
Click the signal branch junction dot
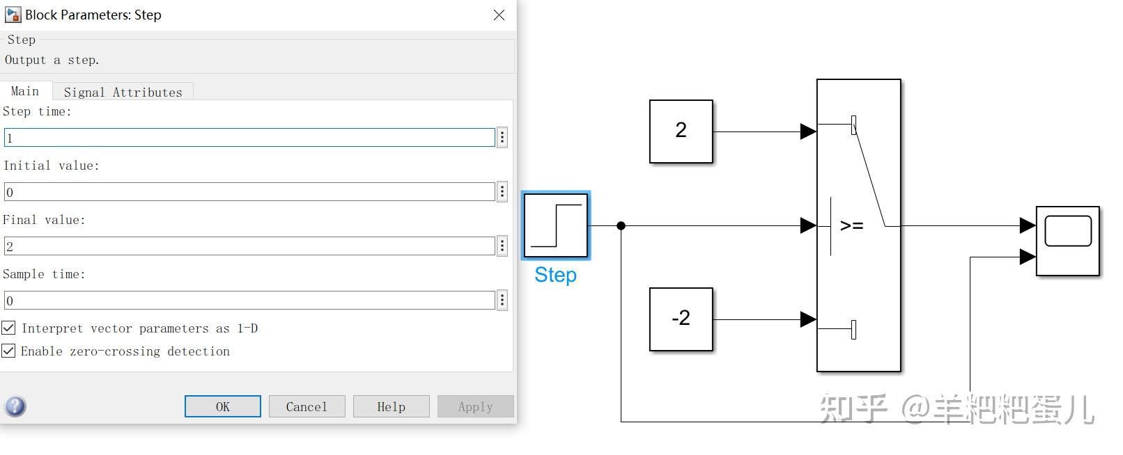pyautogui.click(x=621, y=225)
